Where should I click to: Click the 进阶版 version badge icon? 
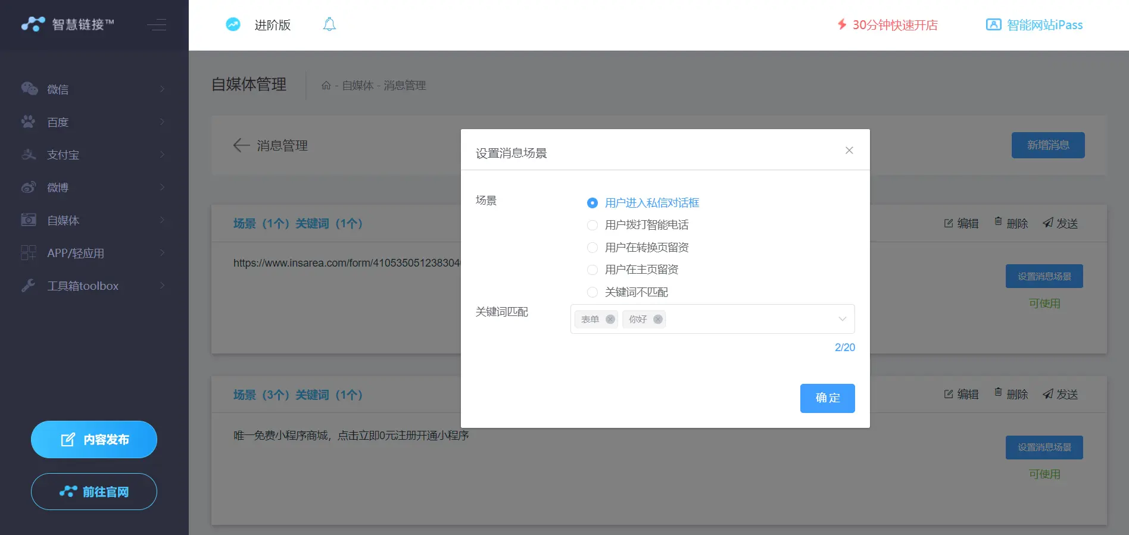[233, 24]
